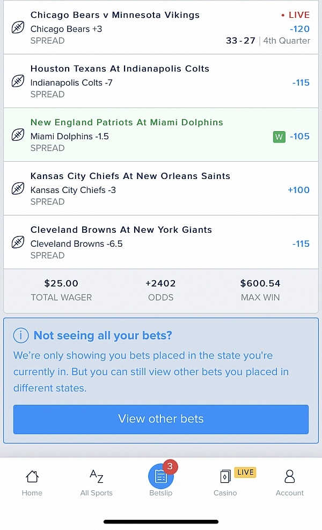The height and width of the screenshot is (530, 322).
Task: Select the winning -105 Dolphins odds
Action: tap(299, 137)
